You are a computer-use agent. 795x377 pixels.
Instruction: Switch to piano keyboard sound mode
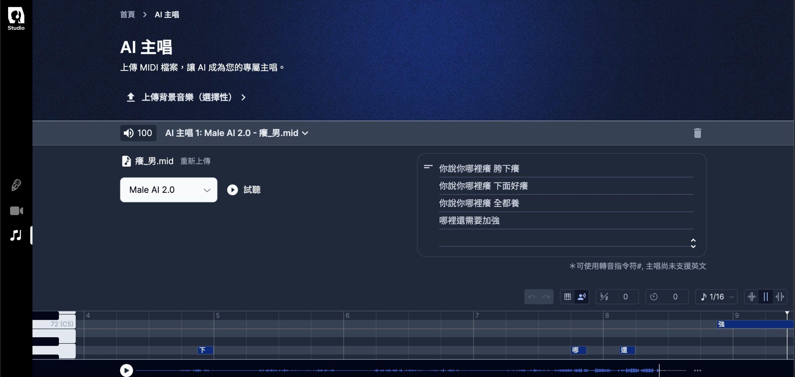(567, 297)
